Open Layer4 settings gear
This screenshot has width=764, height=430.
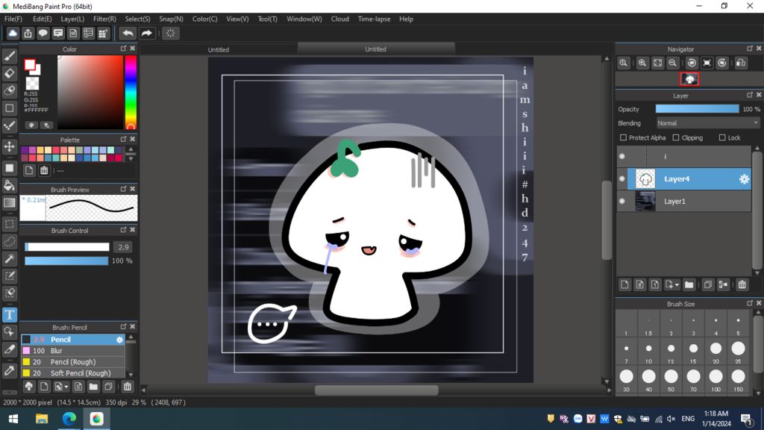[x=744, y=179]
